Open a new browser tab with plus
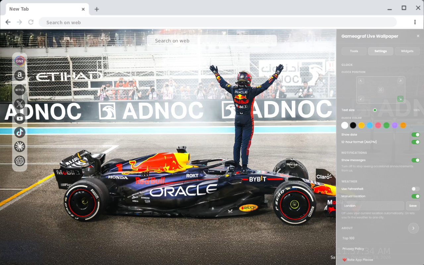Image resolution: width=424 pixels, height=265 pixels. tap(97, 9)
